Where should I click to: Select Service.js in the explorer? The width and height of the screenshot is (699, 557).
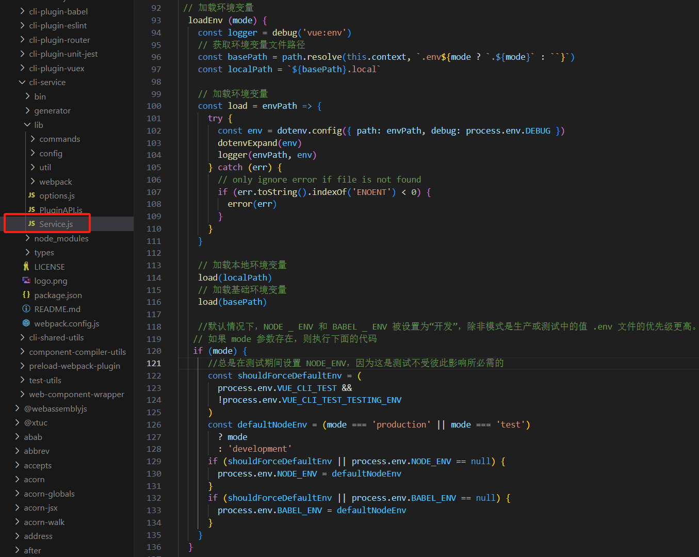(x=56, y=224)
